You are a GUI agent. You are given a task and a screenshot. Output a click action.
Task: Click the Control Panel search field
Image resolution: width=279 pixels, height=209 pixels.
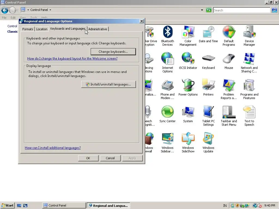click(x=242, y=10)
